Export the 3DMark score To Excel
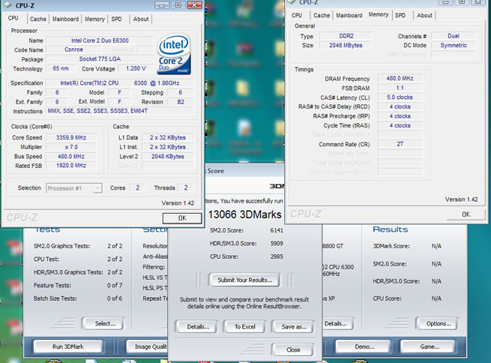The height and width of the screenshot is (363, 491). (x=245, y=326)
